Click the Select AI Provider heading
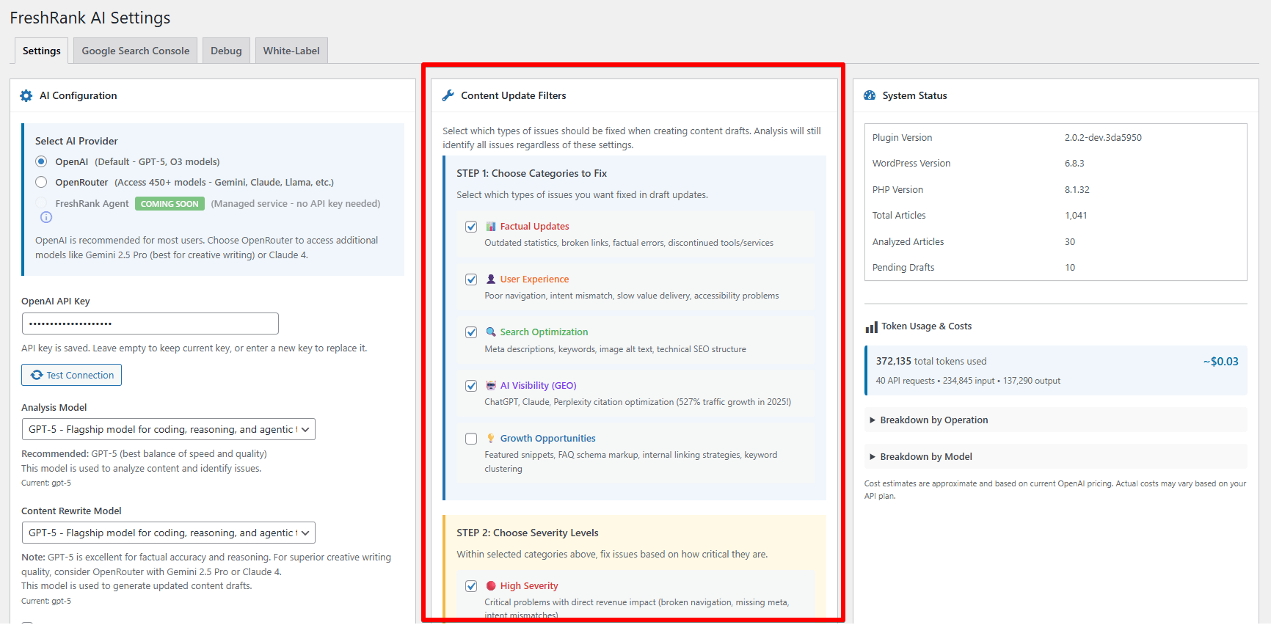 (76, 141)
